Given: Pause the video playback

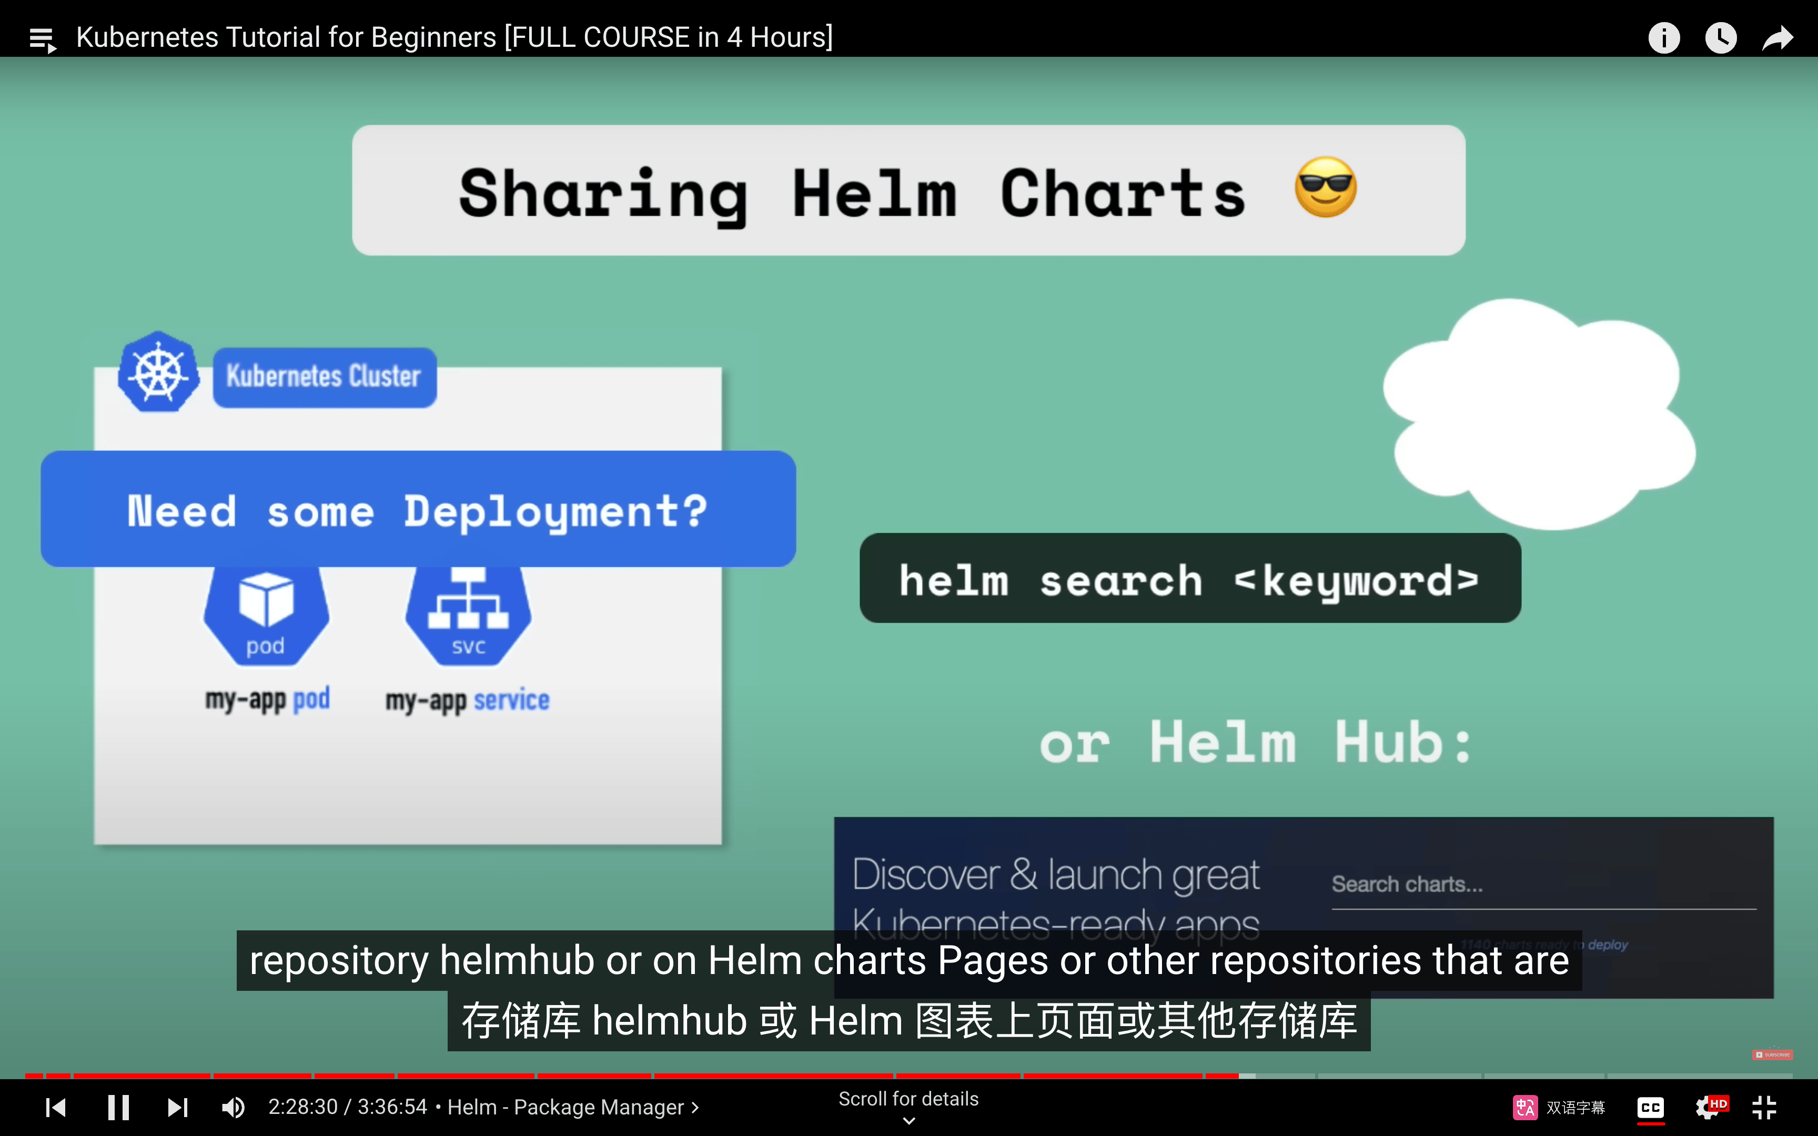Looking at the screenshot, I should [118, 1108].
